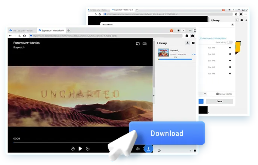Go back with the front window arrow
The width and height of the screenshot is (258, 165).
11,36
